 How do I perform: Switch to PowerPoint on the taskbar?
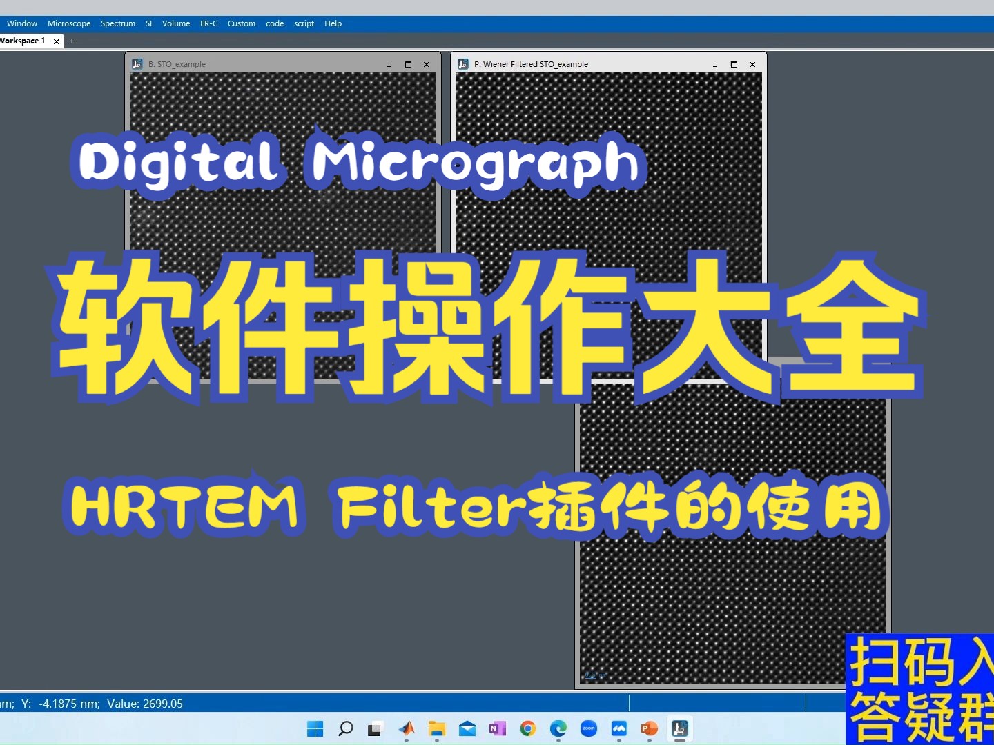pos(650,728)
